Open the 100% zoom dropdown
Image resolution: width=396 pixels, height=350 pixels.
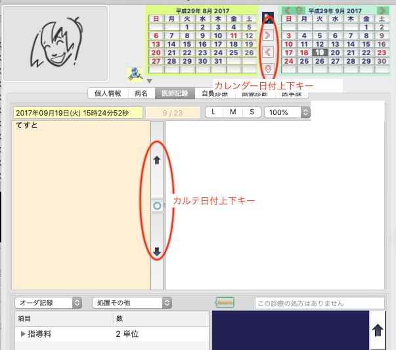pos(287,112)
